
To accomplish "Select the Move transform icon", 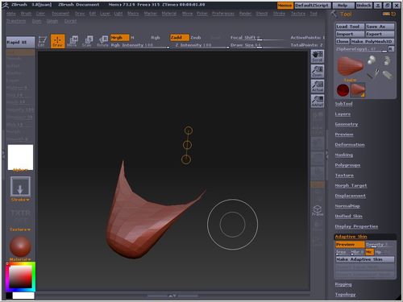I will tap(72, 41).
